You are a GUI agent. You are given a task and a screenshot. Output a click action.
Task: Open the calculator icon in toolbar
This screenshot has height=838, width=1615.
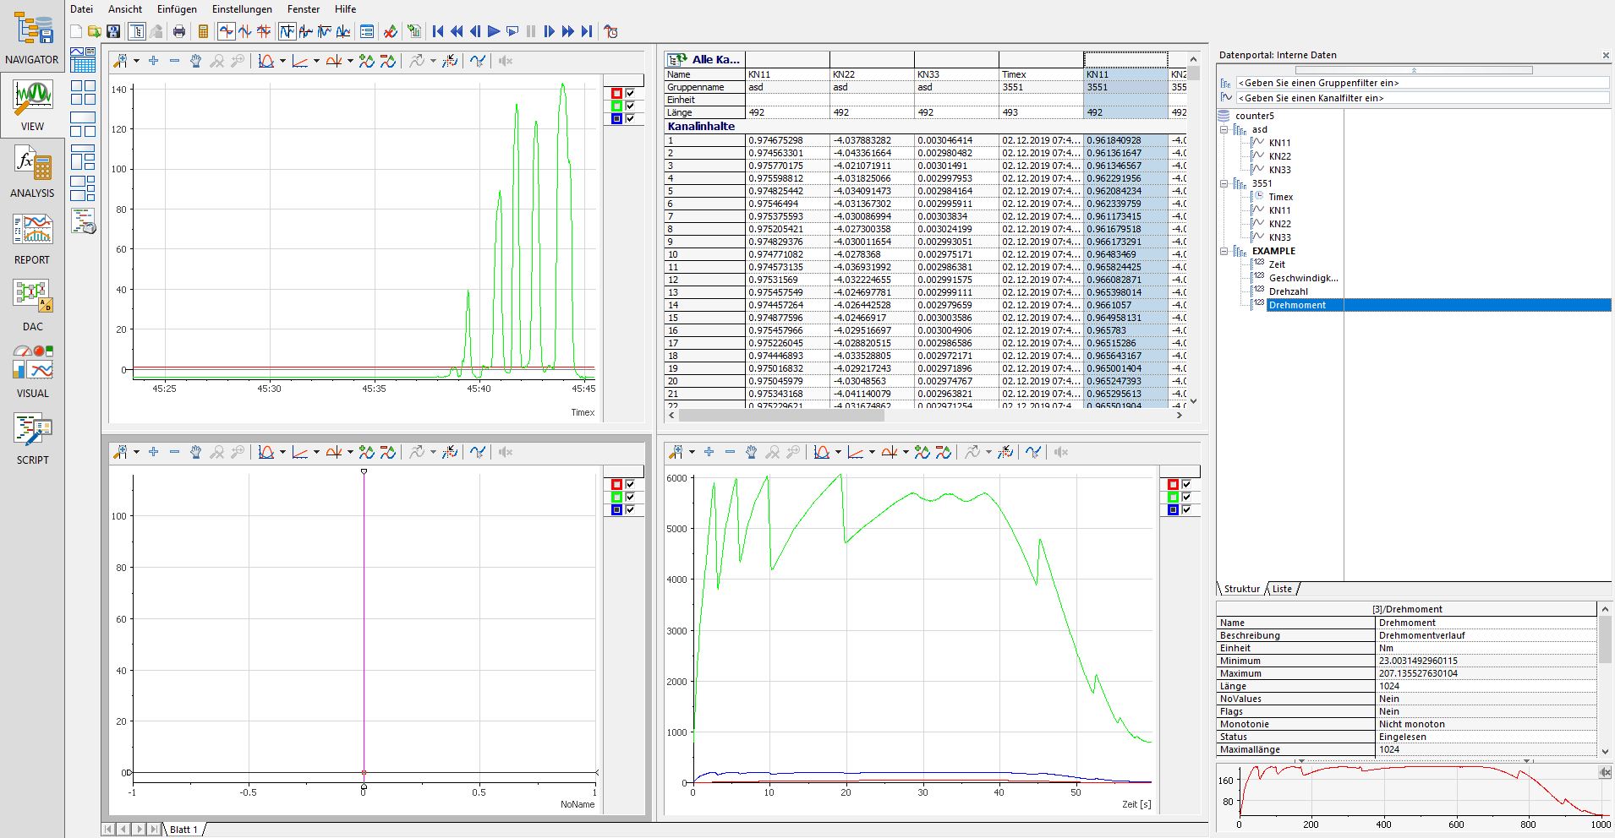tap(203, 32)
